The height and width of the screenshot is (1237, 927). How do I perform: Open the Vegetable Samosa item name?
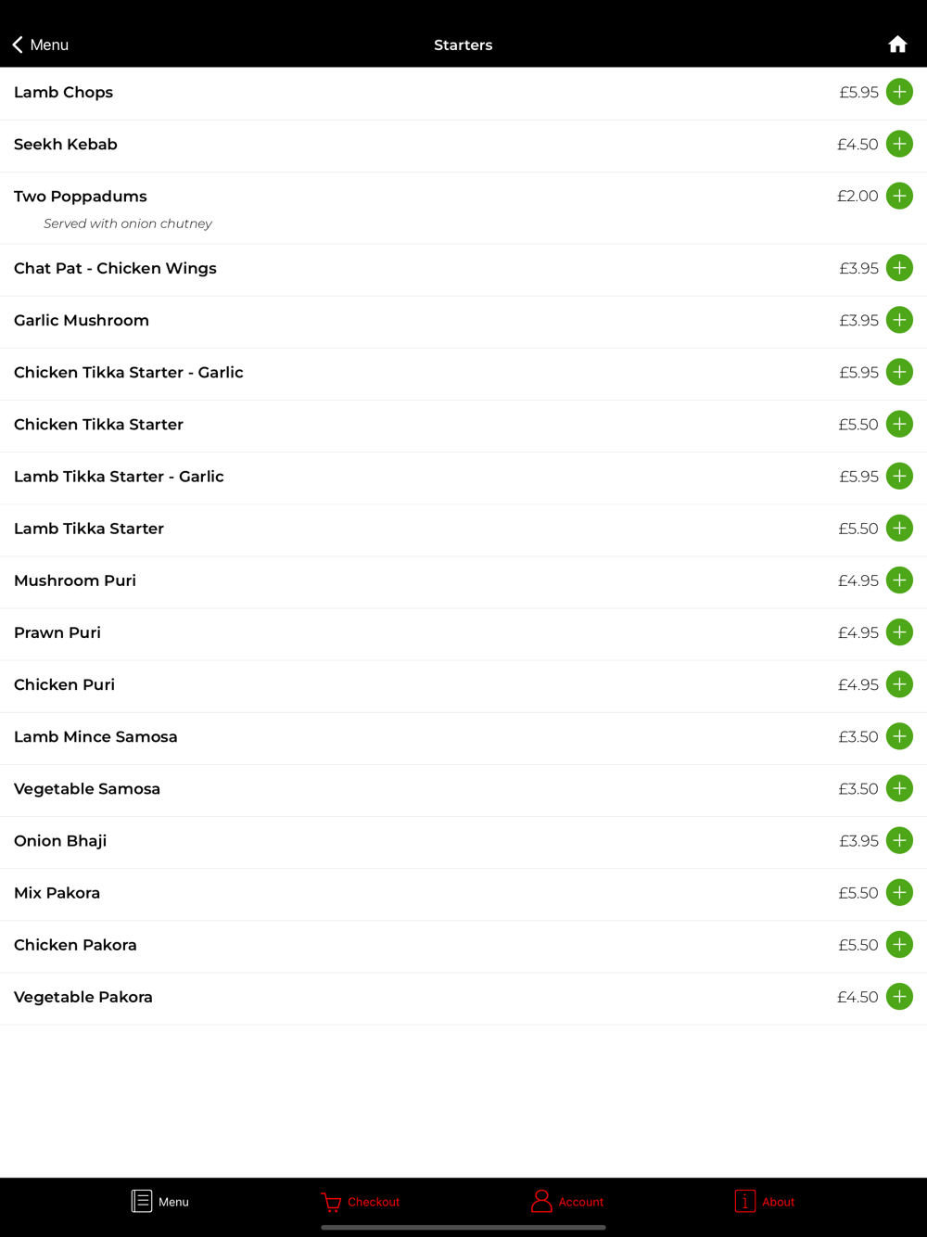click(87, 789)
